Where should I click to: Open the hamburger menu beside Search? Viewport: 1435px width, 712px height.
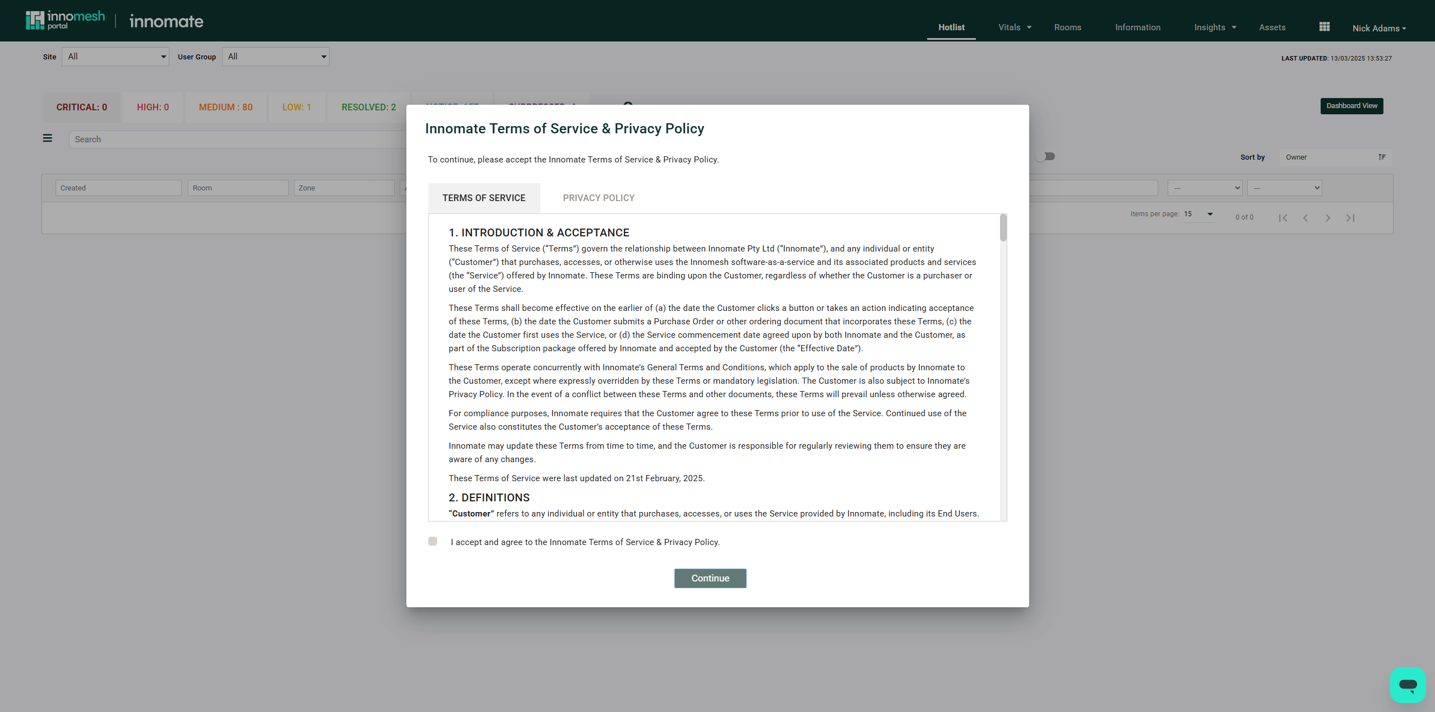tap(48, 138)
